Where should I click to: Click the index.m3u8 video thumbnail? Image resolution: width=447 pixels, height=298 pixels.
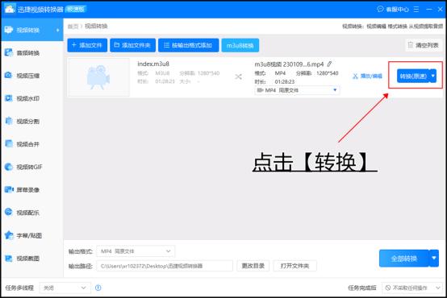tap(98, 77)
